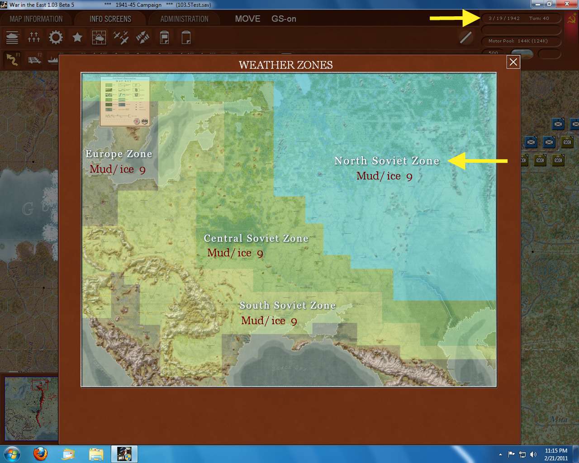This screenshot has height=463, width=579.
Task: Open the volume speaker tray icon
Action: click(x=533, y=454)
